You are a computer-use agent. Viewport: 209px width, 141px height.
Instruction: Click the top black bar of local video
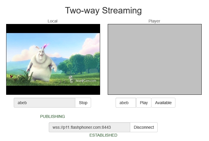(53, 28)
